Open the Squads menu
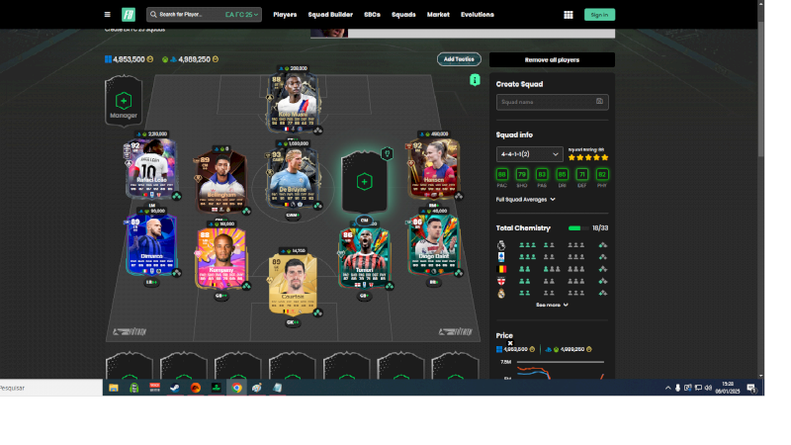This screenshot has width=791, height=445. [403, 15]
